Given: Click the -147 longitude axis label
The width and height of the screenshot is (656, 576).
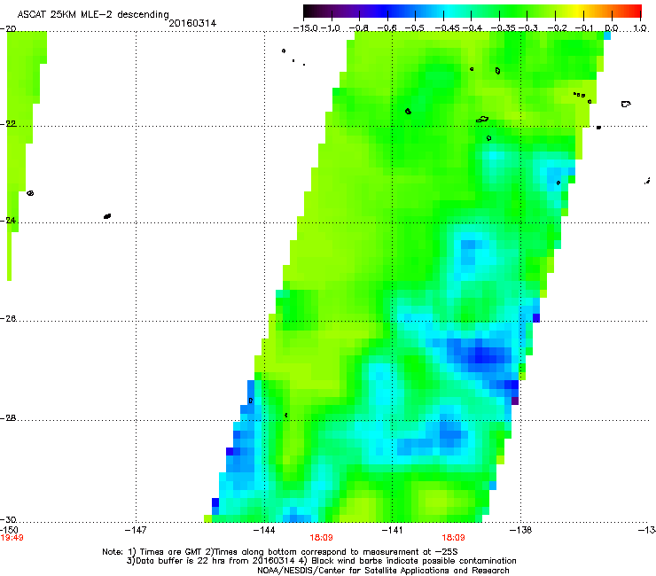Looking at the screenshot, I should click(x=136, y=531).
